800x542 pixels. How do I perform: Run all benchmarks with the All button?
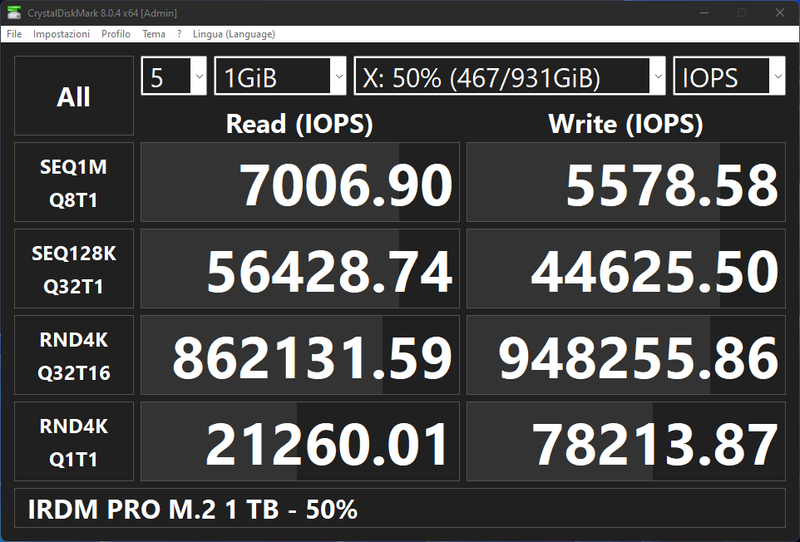[x=74, y=96]
